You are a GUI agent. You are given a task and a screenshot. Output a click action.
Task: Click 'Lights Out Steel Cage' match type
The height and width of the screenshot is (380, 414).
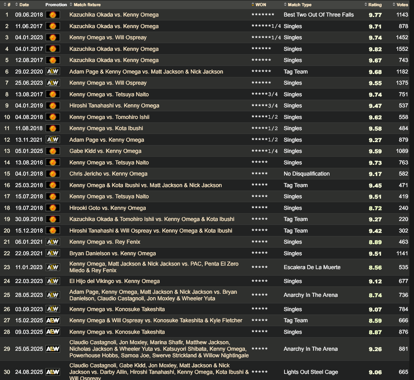pyautogui.click(x=311, y=372)
